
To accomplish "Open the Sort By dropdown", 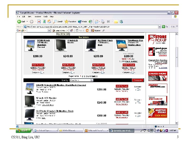I will (82, 80).
